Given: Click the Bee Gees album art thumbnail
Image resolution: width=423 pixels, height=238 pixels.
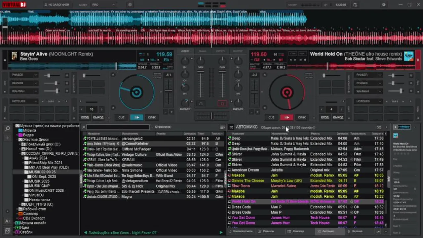Looking at the screenshot, I should 14,56.
